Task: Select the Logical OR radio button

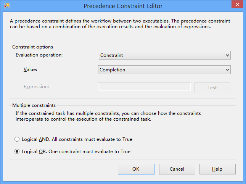Action: tap(17, 152)
